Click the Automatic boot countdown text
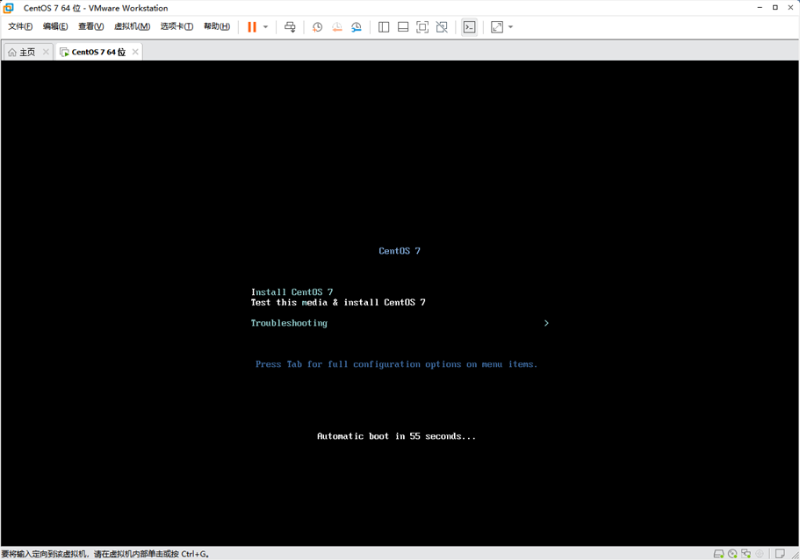The height and width of the screenshot is (560, 800). tap(396, 436)
